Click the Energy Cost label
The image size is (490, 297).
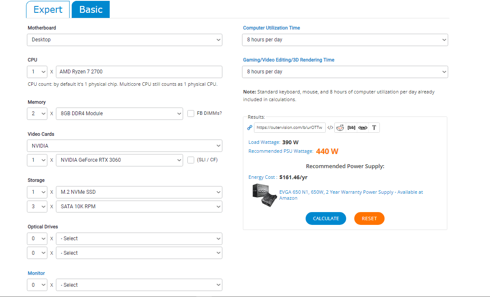pyautogui.click(x=262, y=177)
